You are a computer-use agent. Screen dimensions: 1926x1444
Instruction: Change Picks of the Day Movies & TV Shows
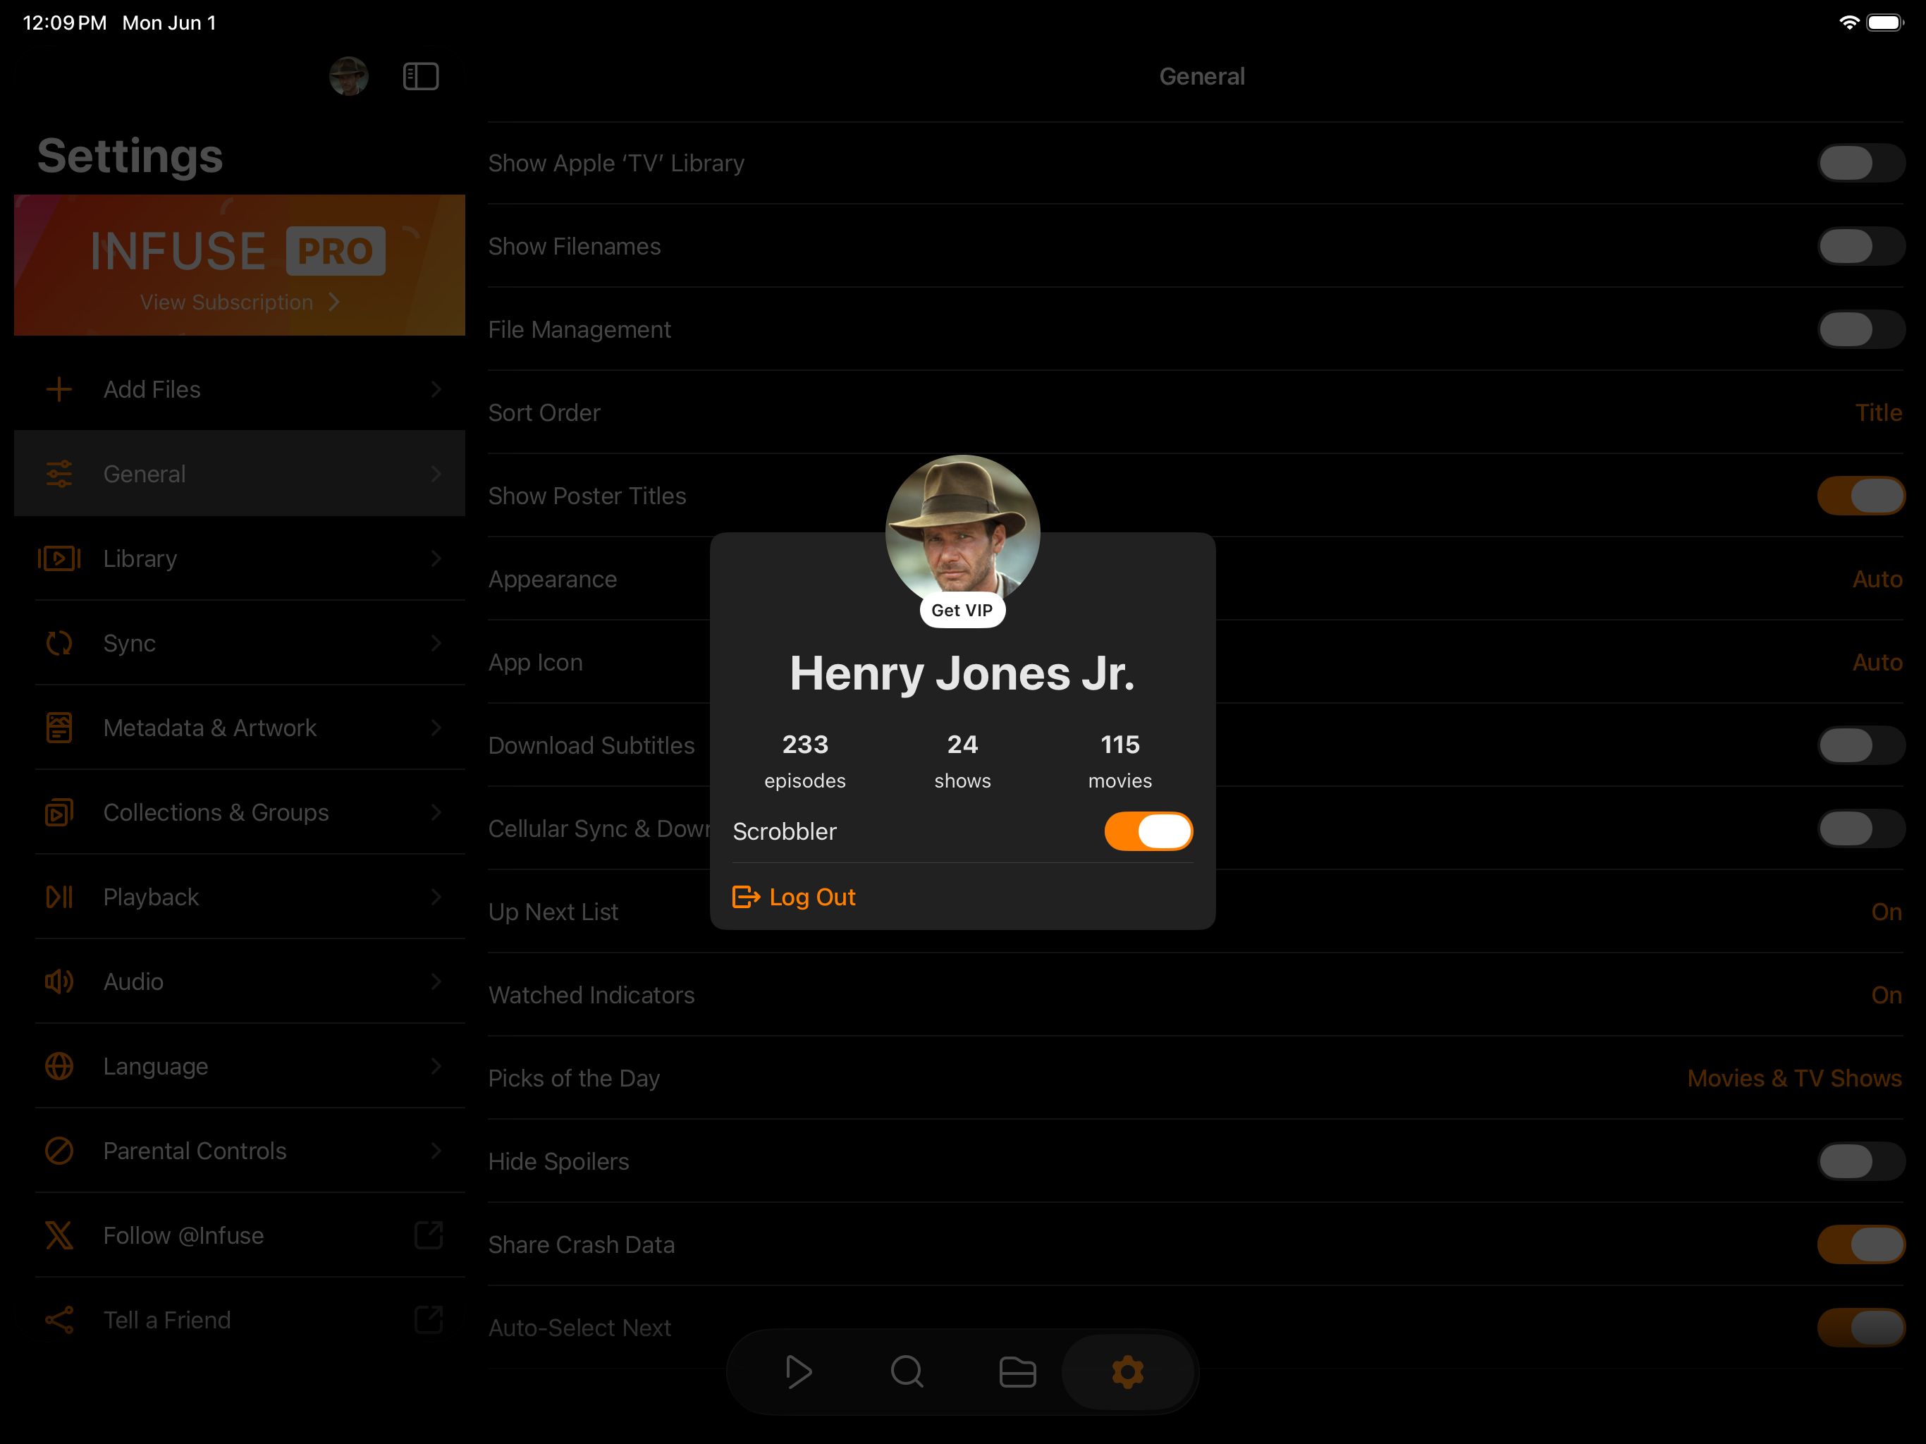pos(1793,1078)
